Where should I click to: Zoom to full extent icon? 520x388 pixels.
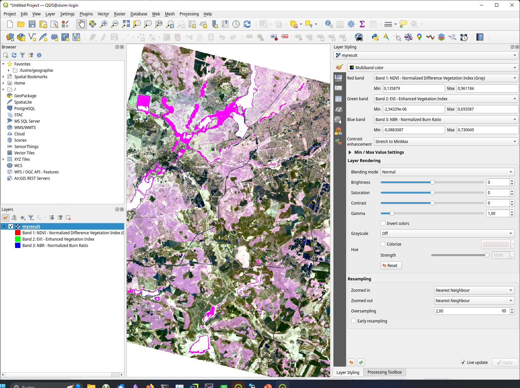[126, 24]
